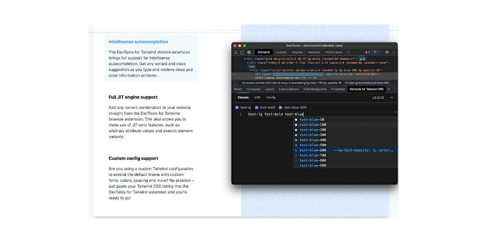This screenshot has width=486, height=243.
Task: Switch to the Config sub-tab
Action: tap(271, 97)
